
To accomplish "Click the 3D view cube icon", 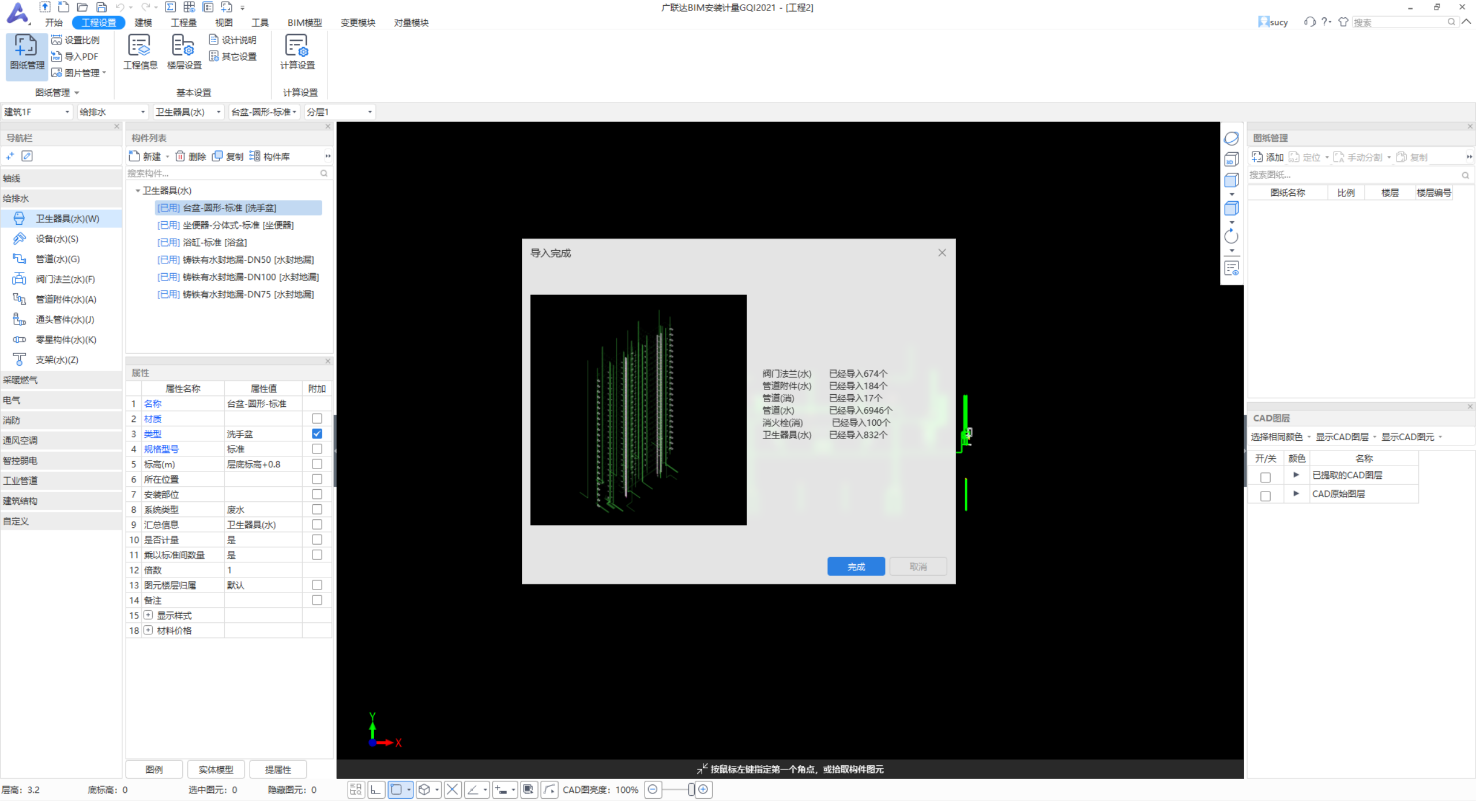I will click(x=1231, y=160).
